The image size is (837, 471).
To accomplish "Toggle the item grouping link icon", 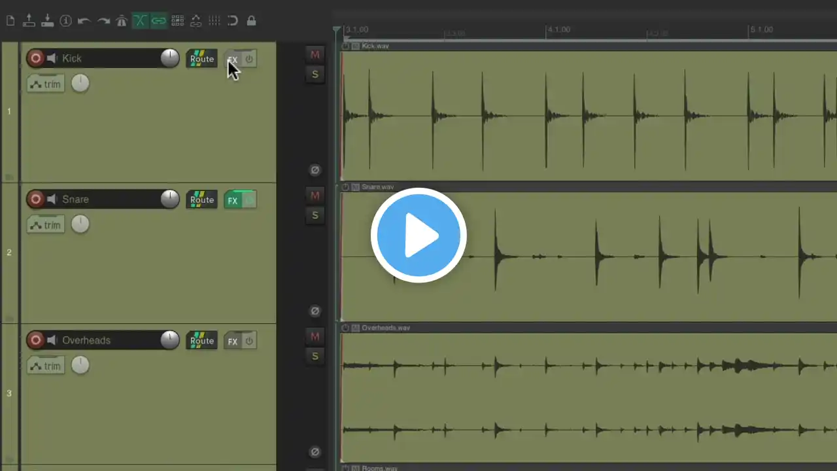I will tap(158, 21).
